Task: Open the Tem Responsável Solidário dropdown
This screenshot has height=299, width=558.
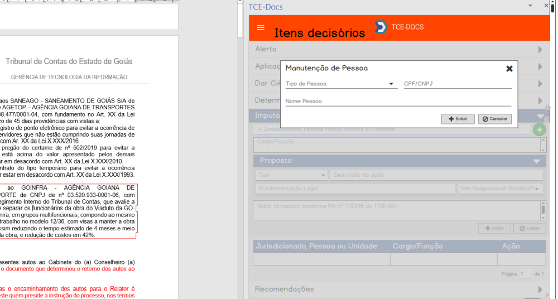Action: pos(500,189)
